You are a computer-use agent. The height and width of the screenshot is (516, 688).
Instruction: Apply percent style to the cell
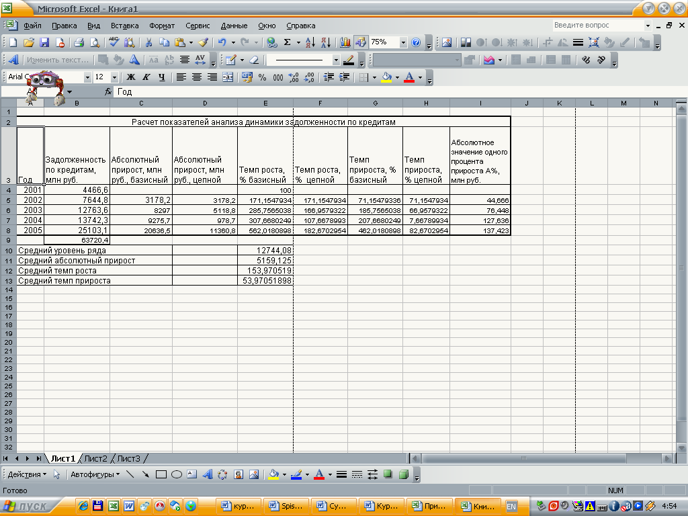[x=262, y=77]
